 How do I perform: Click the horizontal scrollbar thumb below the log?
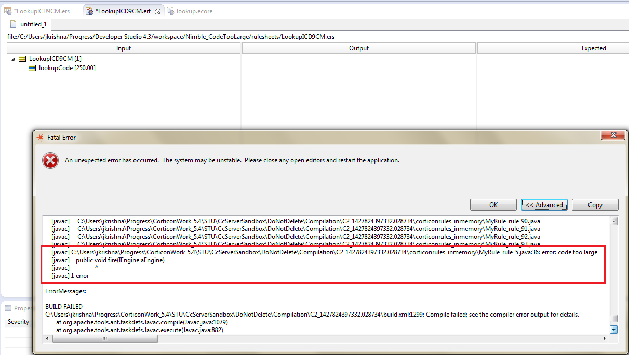104,338
